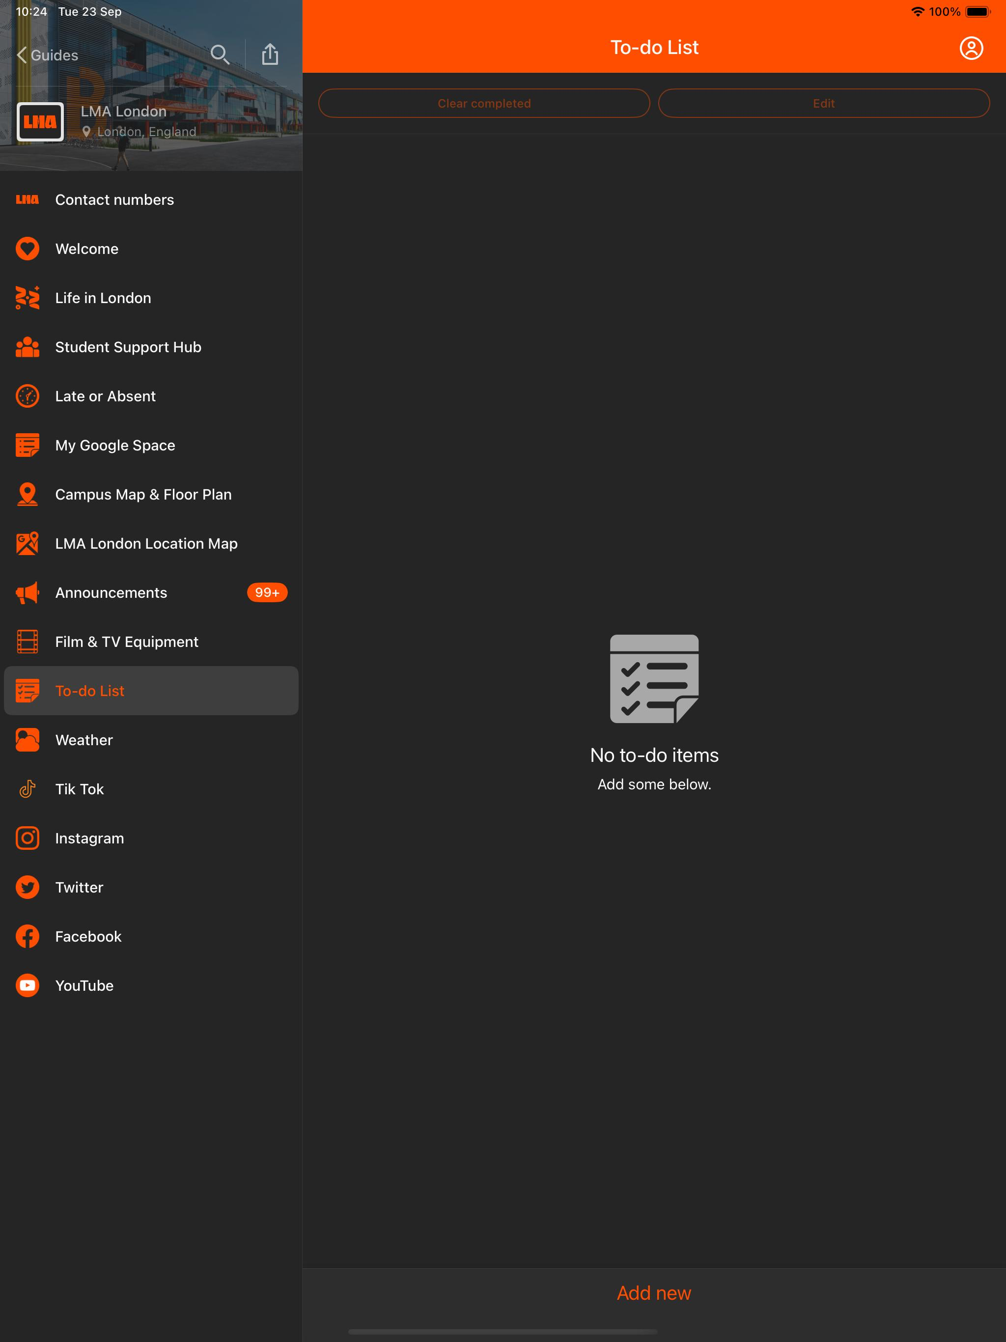Screen dimensions: 1006x1342
Task: Click the To-do List checklist sidebar icon
Action: click(28, 691)
